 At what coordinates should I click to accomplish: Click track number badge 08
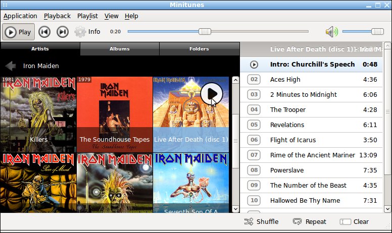click(x=254, y=170)
